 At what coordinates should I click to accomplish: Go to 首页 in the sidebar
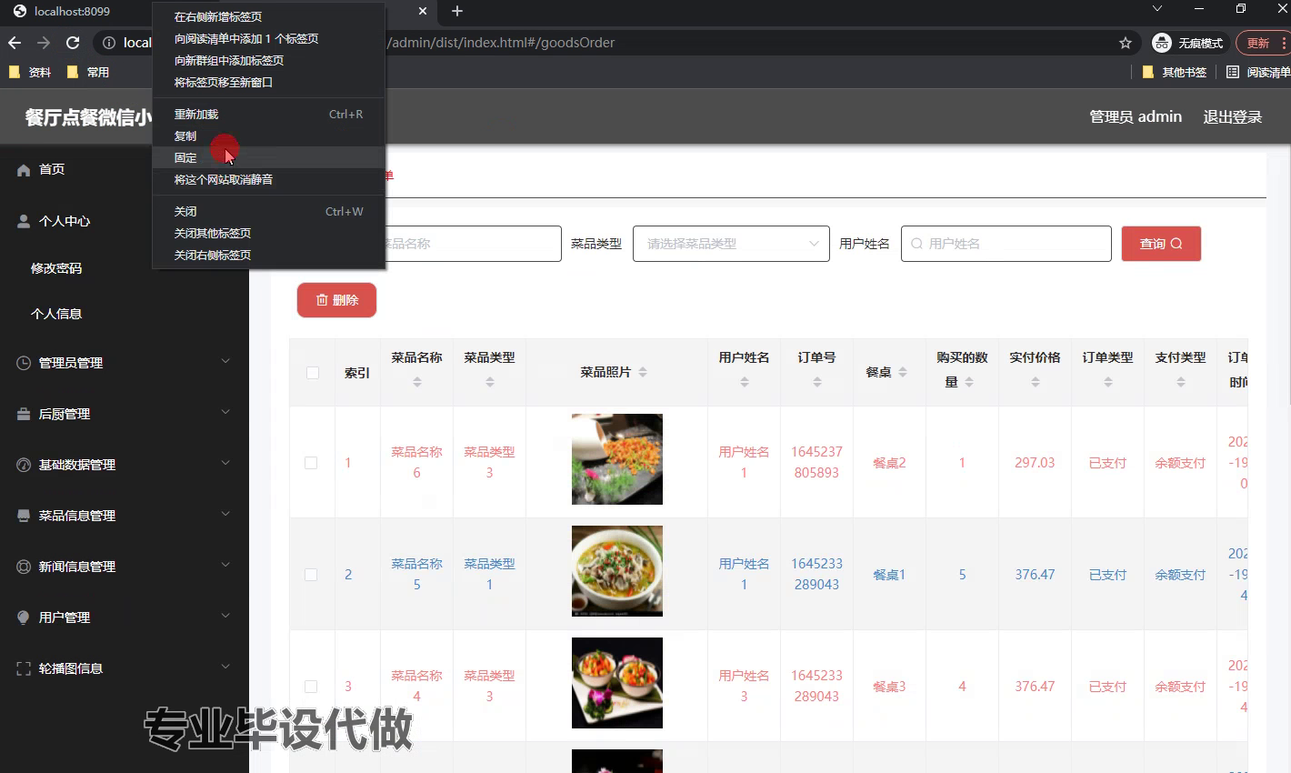coord(125,169)
